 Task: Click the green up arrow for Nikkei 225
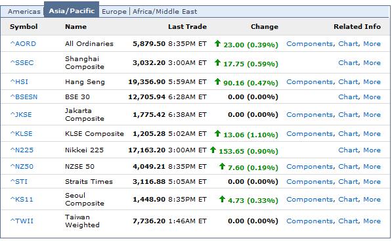pyautogui.click(x=213, y=150)
